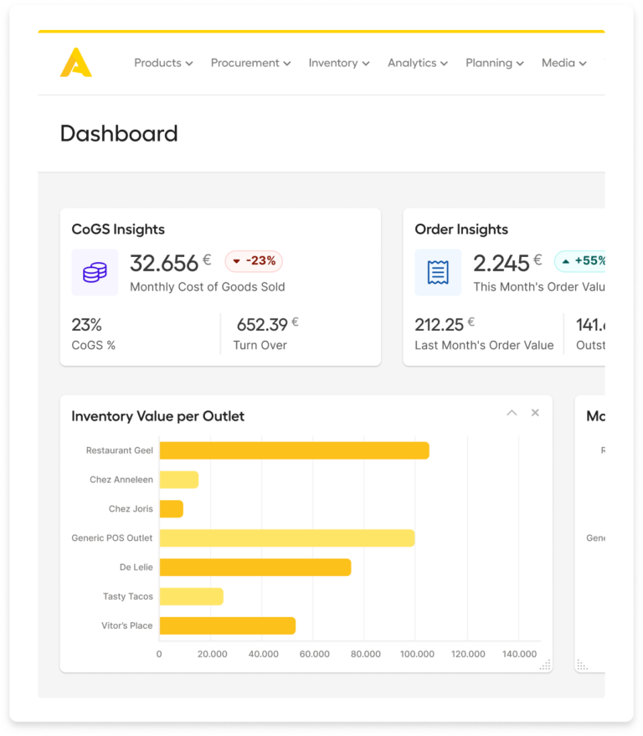
Task: Click the Tasty Tacos chart bar
Action: pyautogui.click(x=191, y=596)
